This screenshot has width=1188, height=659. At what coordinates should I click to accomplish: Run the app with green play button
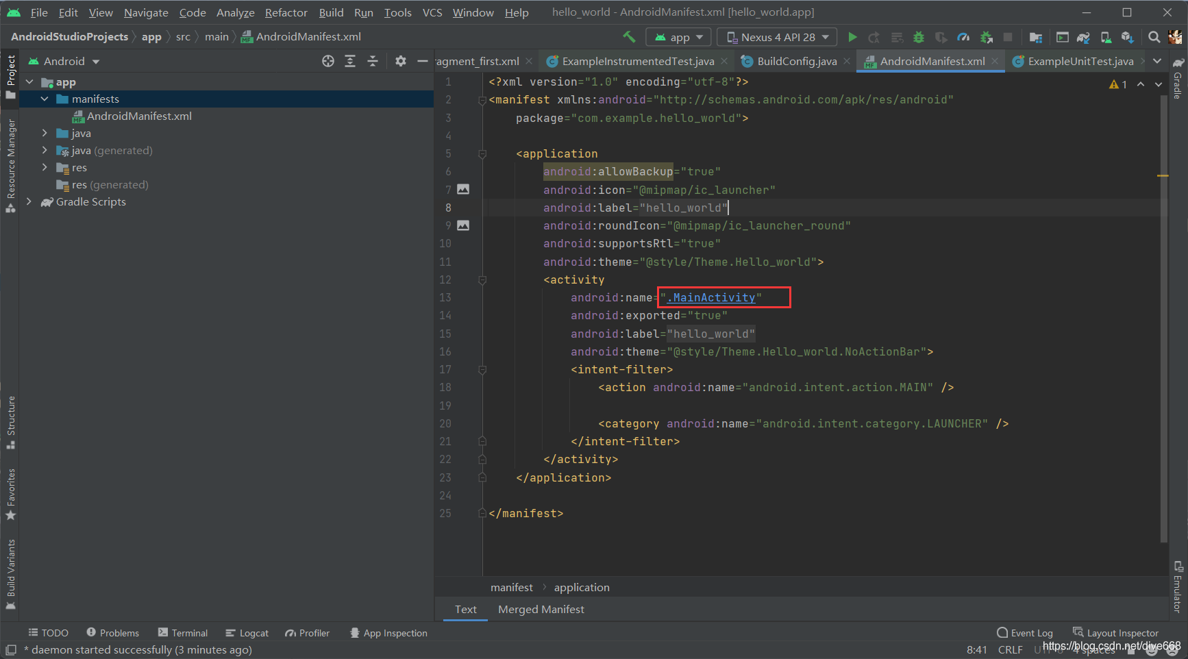pos(852,37)
